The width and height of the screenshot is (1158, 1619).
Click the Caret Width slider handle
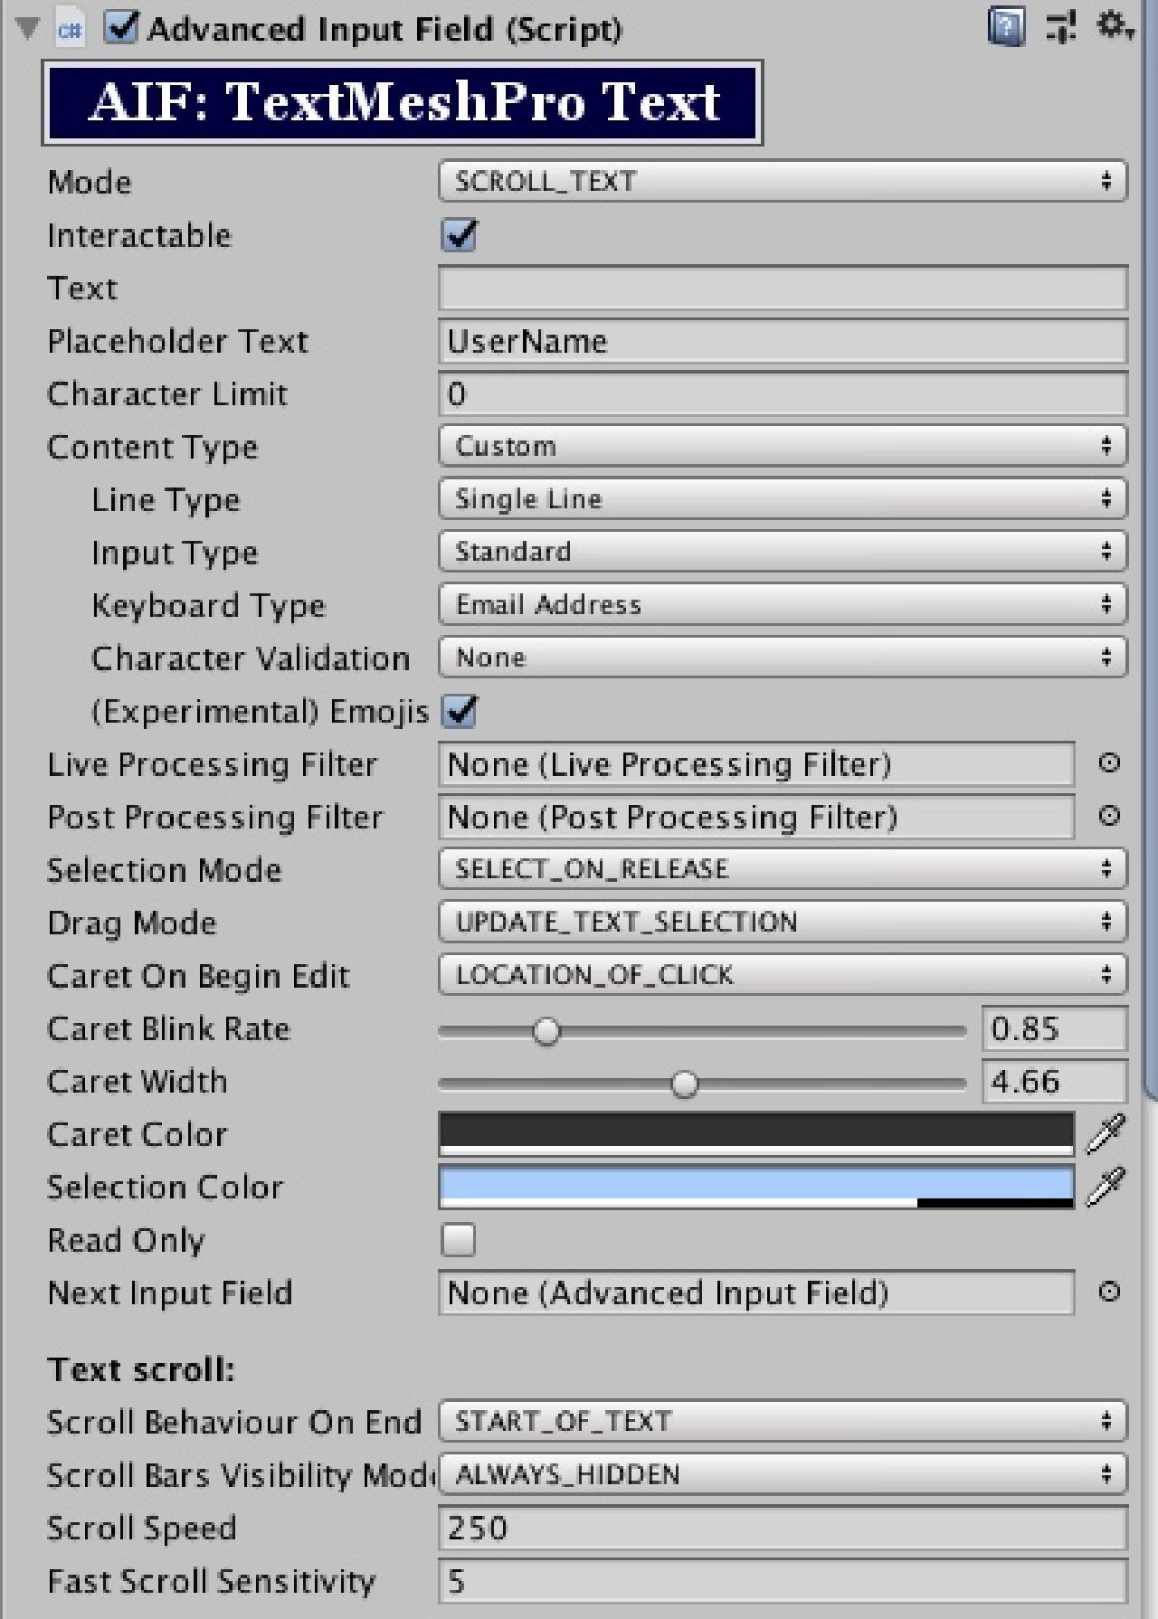[x=685, y=1084]
